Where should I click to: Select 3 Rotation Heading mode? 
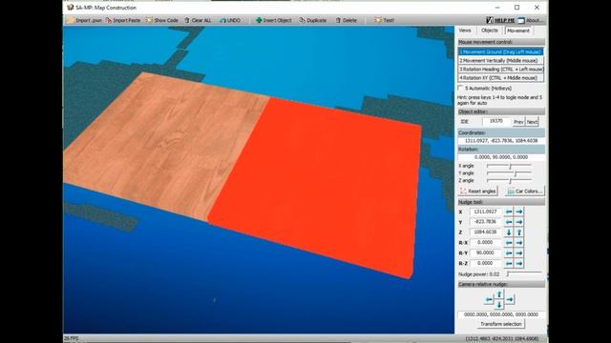coord(500,69)
